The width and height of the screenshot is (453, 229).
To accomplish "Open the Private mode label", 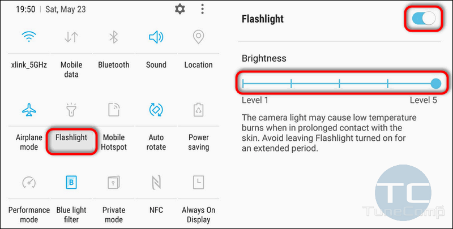I will pos(114,215).
